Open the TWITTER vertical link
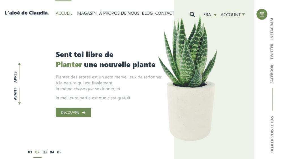The height and width of the screenshot is (159, 283). 272,51
